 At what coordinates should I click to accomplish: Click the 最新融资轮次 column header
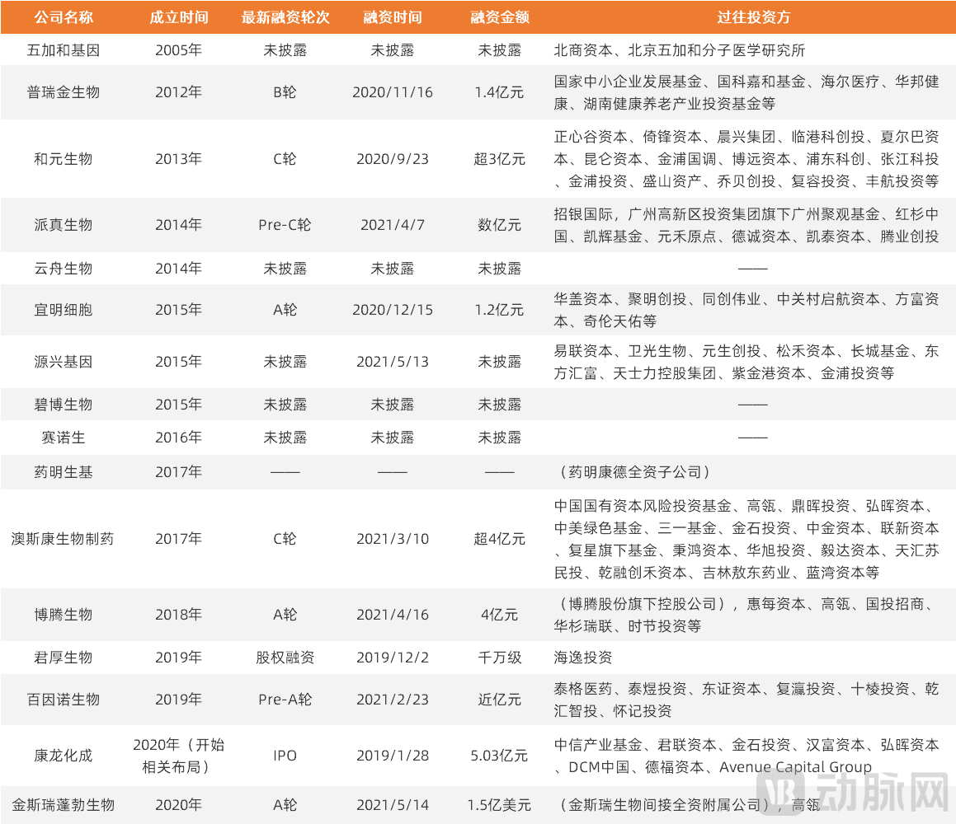tap(285, 17)
